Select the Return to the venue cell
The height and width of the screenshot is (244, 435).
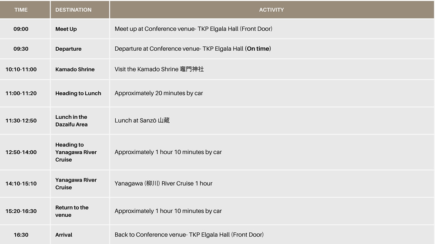tap(72, 211)
